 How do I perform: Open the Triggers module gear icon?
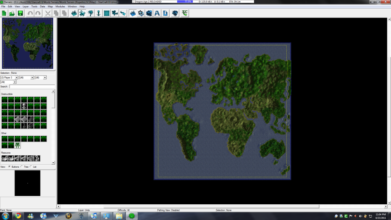tap(141, 13)
